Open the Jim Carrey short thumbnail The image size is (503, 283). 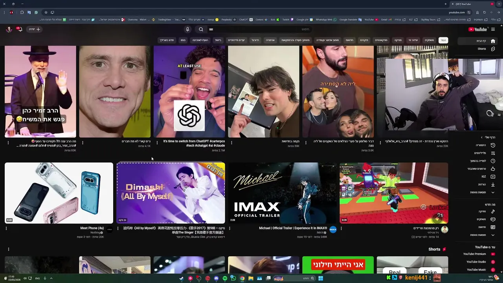click(x=115, y=91)
